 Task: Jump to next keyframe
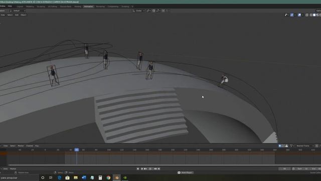click(155, 169)
